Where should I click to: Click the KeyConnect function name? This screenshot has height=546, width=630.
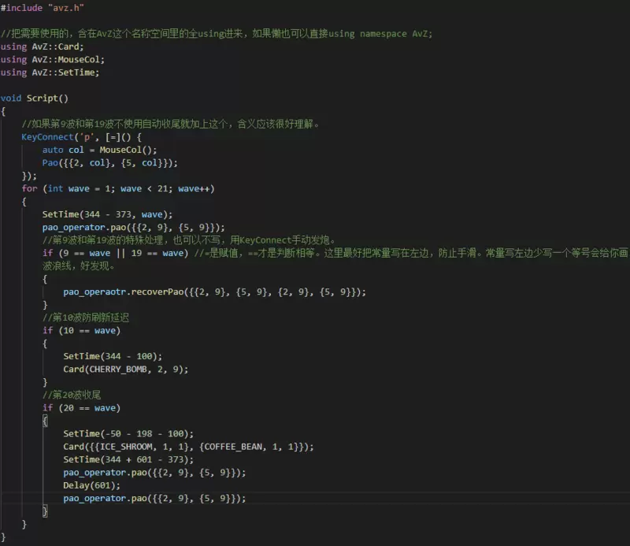click(47, 137)
